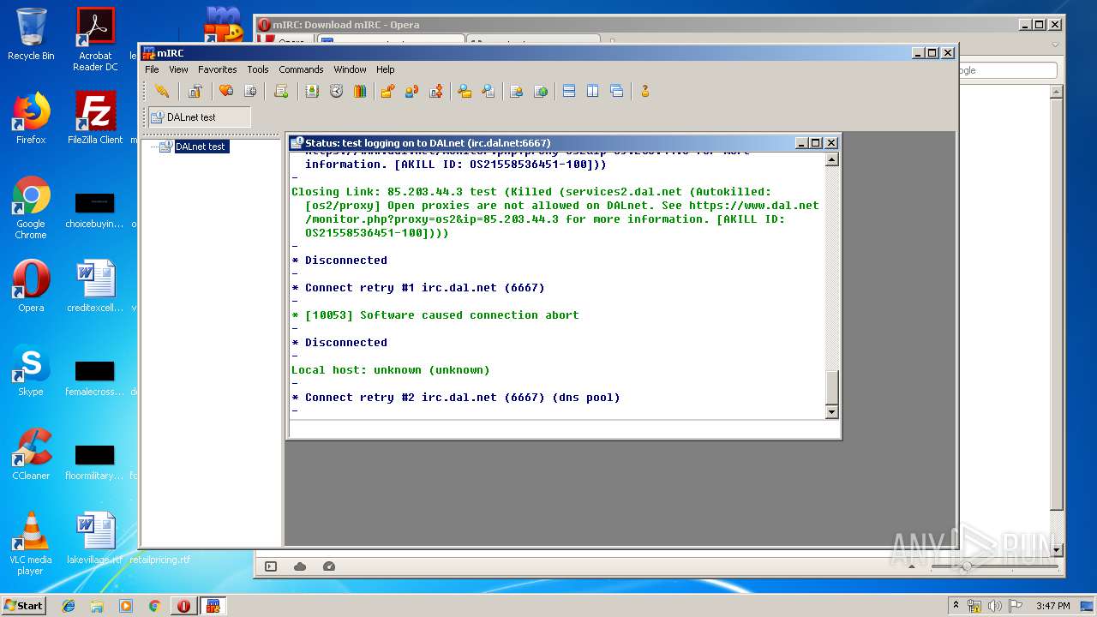The image size is (1097, 617).
Task: Click the Windows Start button
Action: tap(24, 605)
